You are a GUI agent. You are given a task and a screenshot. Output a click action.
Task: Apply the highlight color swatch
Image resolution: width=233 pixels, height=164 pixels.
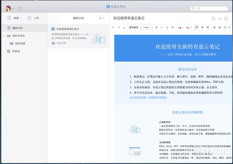point(187,28)
